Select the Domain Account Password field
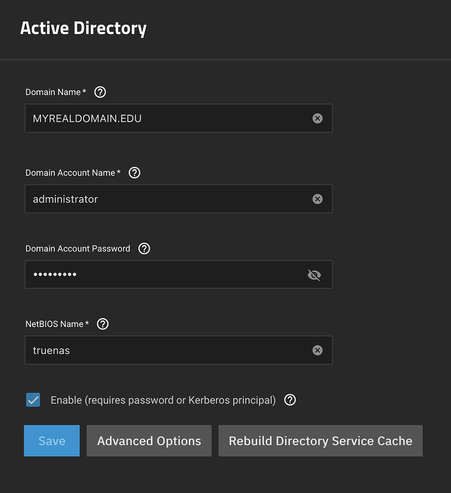The width and height of the screenshot is (451, 493). click(168, 275)
